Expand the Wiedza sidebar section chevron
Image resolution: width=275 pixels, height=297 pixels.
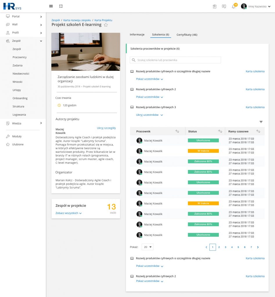tap(41, 123)
